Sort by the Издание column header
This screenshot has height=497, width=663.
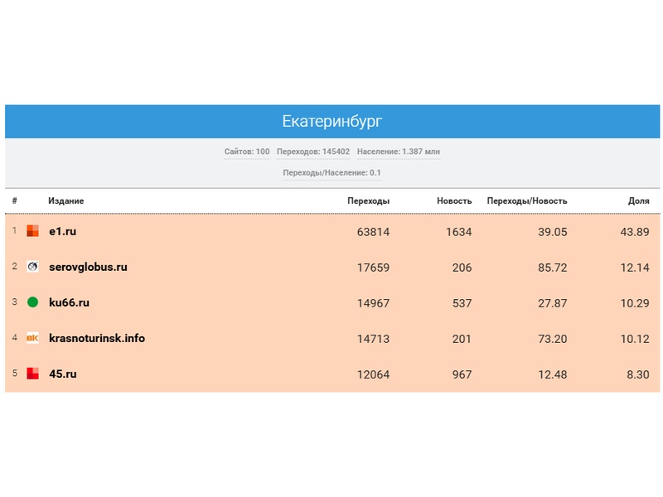click(x=66, y=201)
